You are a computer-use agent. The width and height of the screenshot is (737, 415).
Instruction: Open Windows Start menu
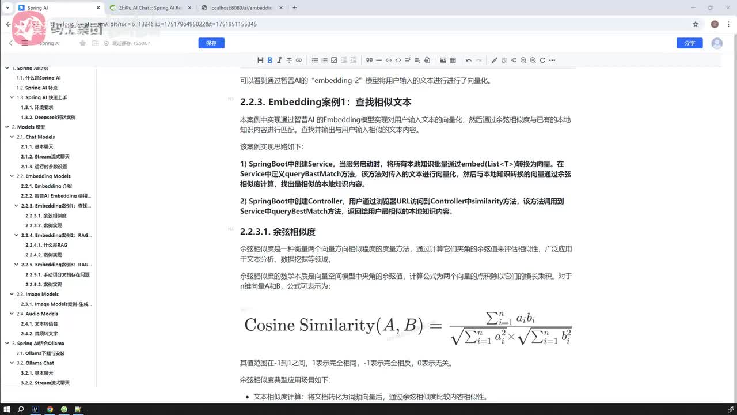[6, 409]
